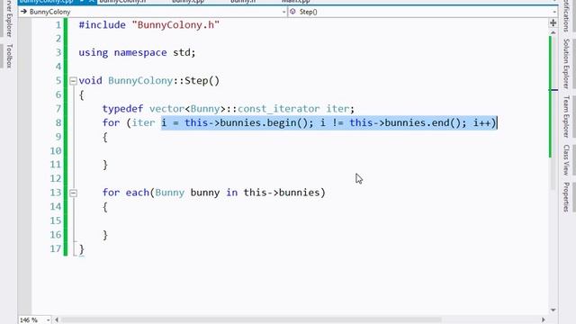Click the "bunny" variable on line 13

(x=205, y=193)
